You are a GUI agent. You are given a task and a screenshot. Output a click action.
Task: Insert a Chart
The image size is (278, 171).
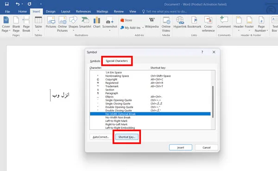(x=97, y=22)
